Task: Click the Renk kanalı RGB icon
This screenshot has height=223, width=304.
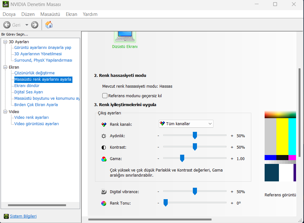Action: click(104, 125)
